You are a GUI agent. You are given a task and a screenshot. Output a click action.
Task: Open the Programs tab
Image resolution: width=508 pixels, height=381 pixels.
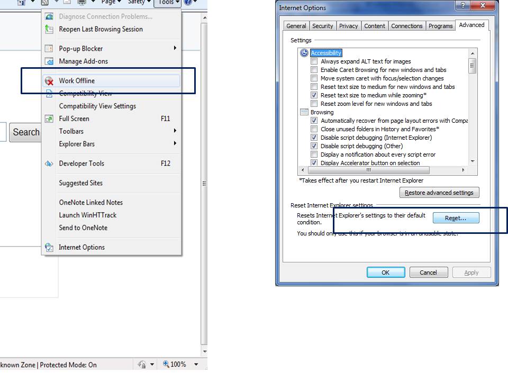(440, 26)
